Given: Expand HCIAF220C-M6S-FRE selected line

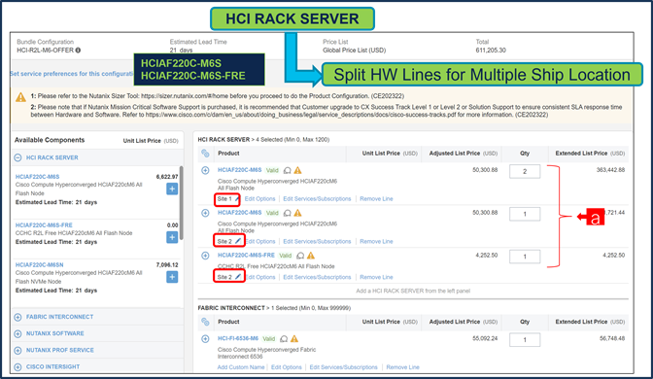Looking at the screenshot, I should 205,256.
